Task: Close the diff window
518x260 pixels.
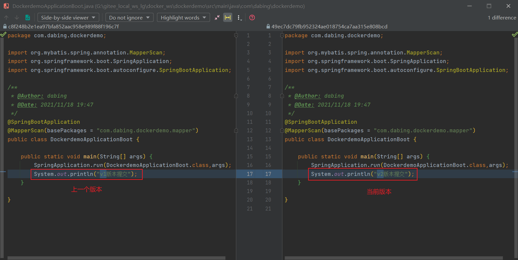Action: pyautogui.click(x=508, y=6)
